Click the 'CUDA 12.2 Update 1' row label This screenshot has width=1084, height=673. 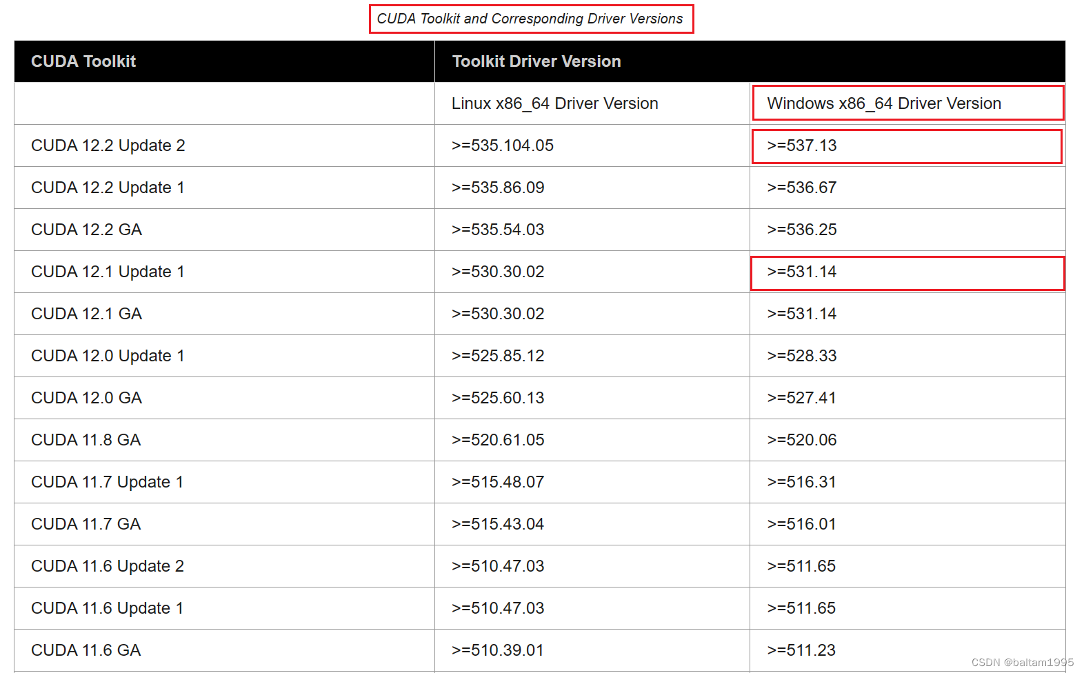108,188
